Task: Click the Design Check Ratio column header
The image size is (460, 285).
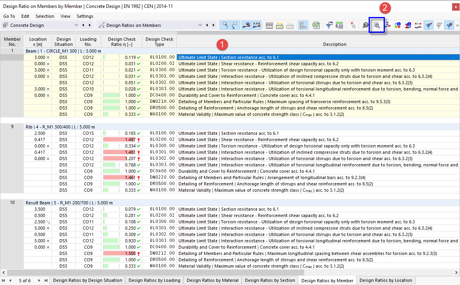Action: [122, 42]
